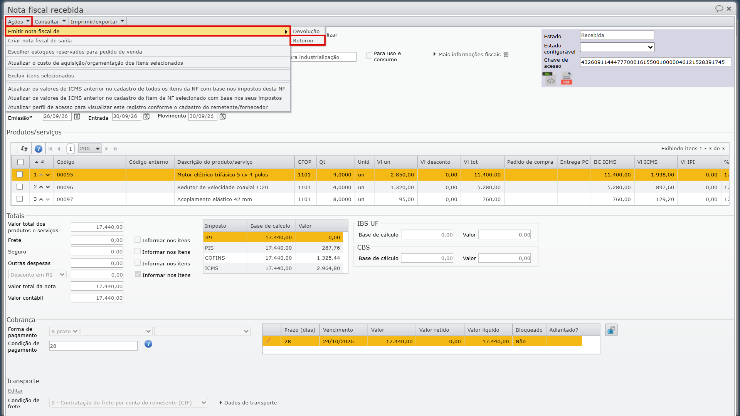Edit the 28-day installment row pencil
The image size is (740, 416).
click(x=268, y=341)
